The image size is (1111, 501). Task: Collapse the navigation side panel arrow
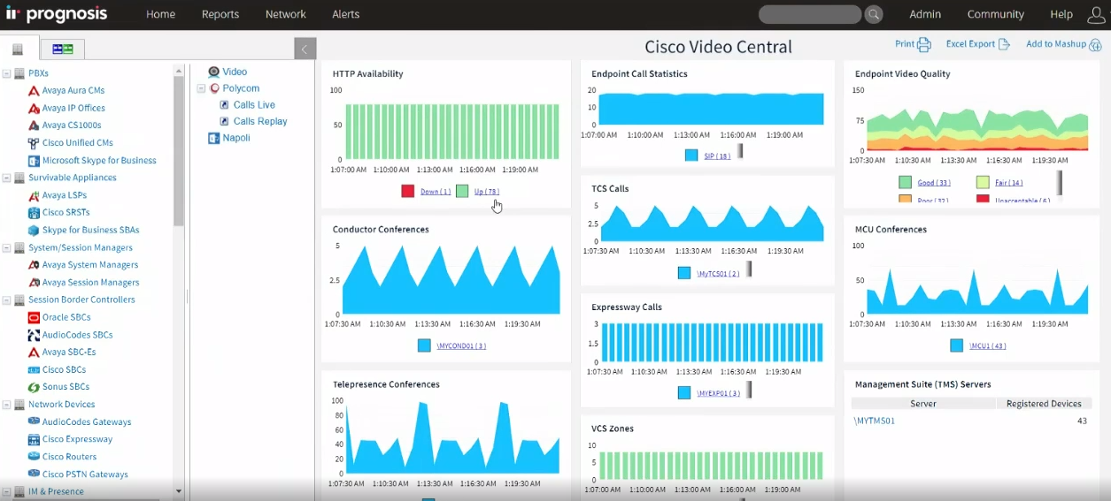(x=305, y=49)
